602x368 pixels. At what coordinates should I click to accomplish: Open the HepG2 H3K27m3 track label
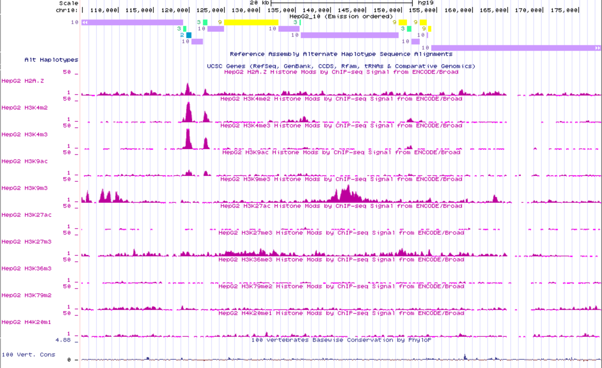26,242
